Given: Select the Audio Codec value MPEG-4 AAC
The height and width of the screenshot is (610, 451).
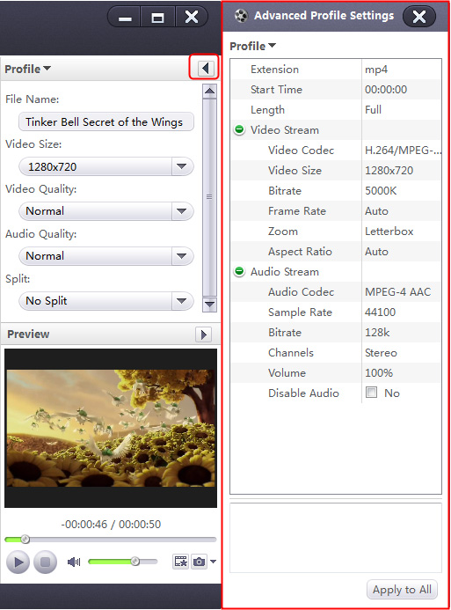Looking at the screenshot, I should [397, 291].
